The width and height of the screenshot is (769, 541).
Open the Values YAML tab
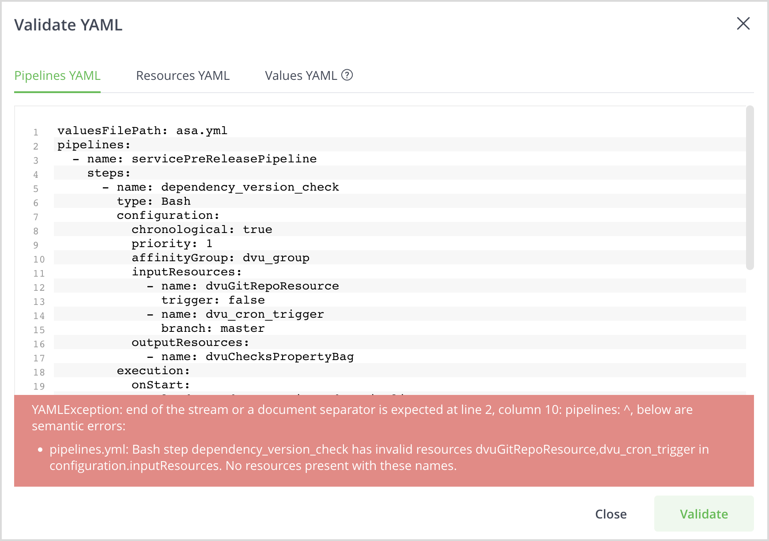[x=301, y=76]
